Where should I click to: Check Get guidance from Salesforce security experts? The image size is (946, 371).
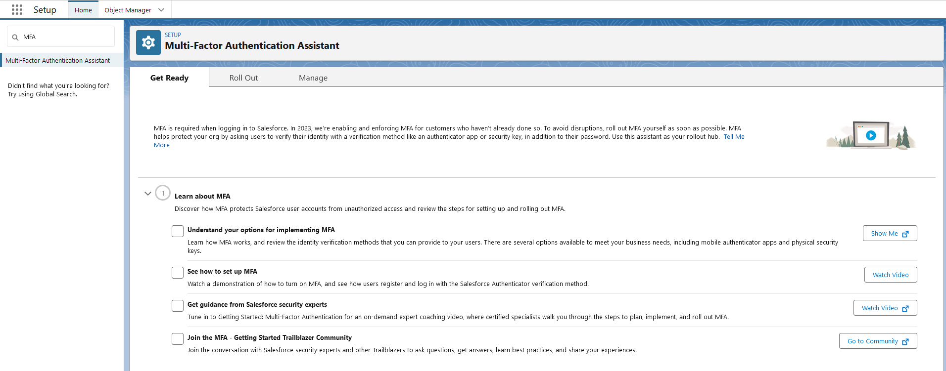coord(178,306)
